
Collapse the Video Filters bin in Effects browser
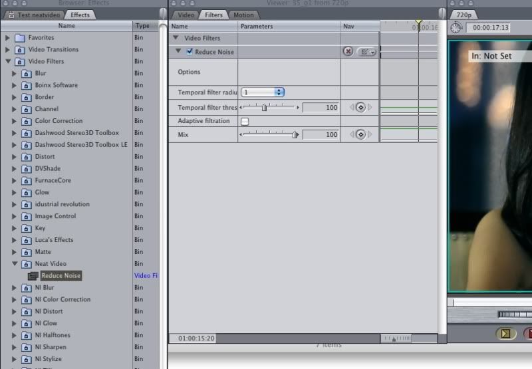point(7,61)
